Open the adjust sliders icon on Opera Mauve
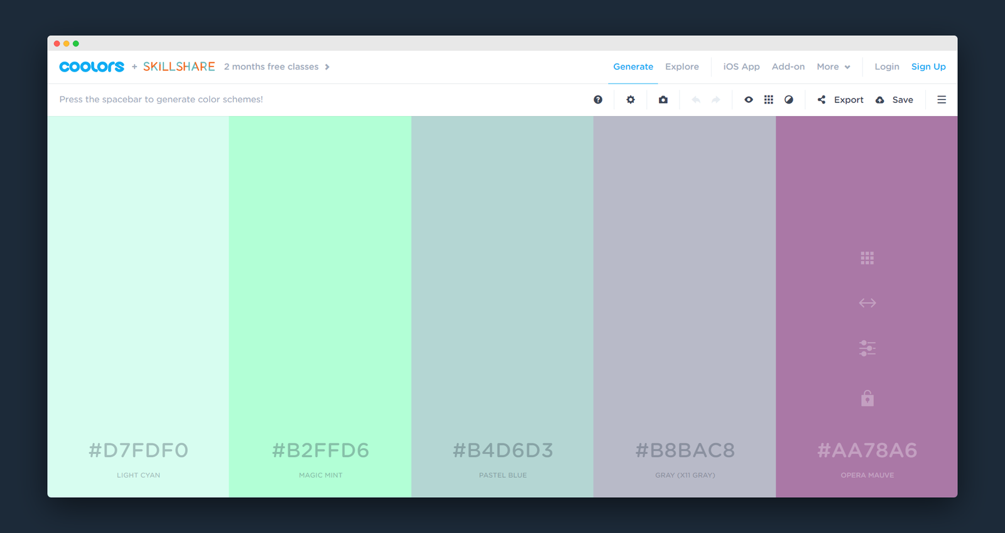Screen dimensions: 1005x533 [x=867, y=348]
